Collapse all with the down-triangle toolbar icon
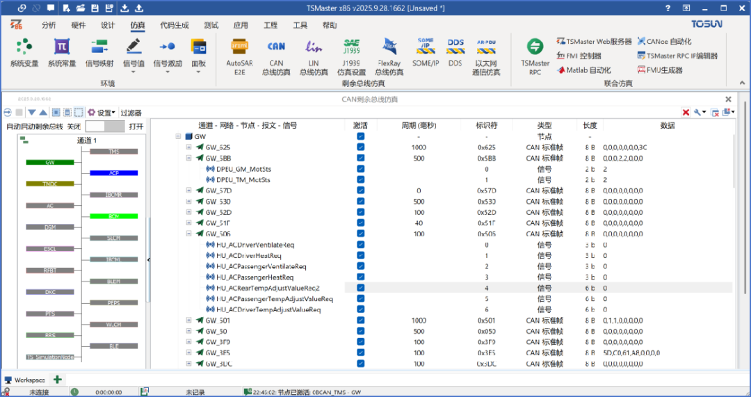The image size is (751, 397). 31,113
